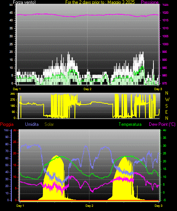Image resolution: width=177 pixels, height=211 pixels.
Task: Click 'Day 1' label under bottom chart
Action: pos(20,206)
